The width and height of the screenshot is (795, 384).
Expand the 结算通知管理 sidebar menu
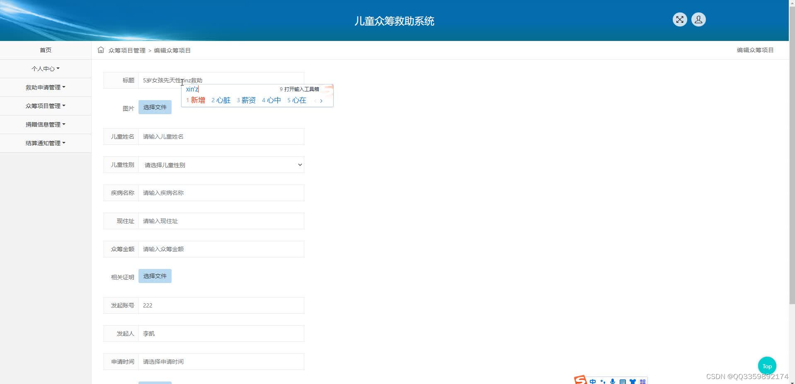[x=46, y=143]
